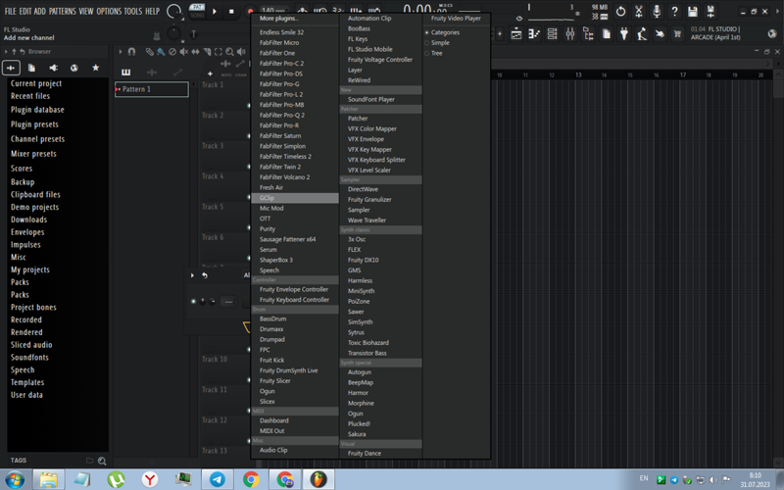
Task: Expand Templates folder in Browser
Action: click(27, 382)
